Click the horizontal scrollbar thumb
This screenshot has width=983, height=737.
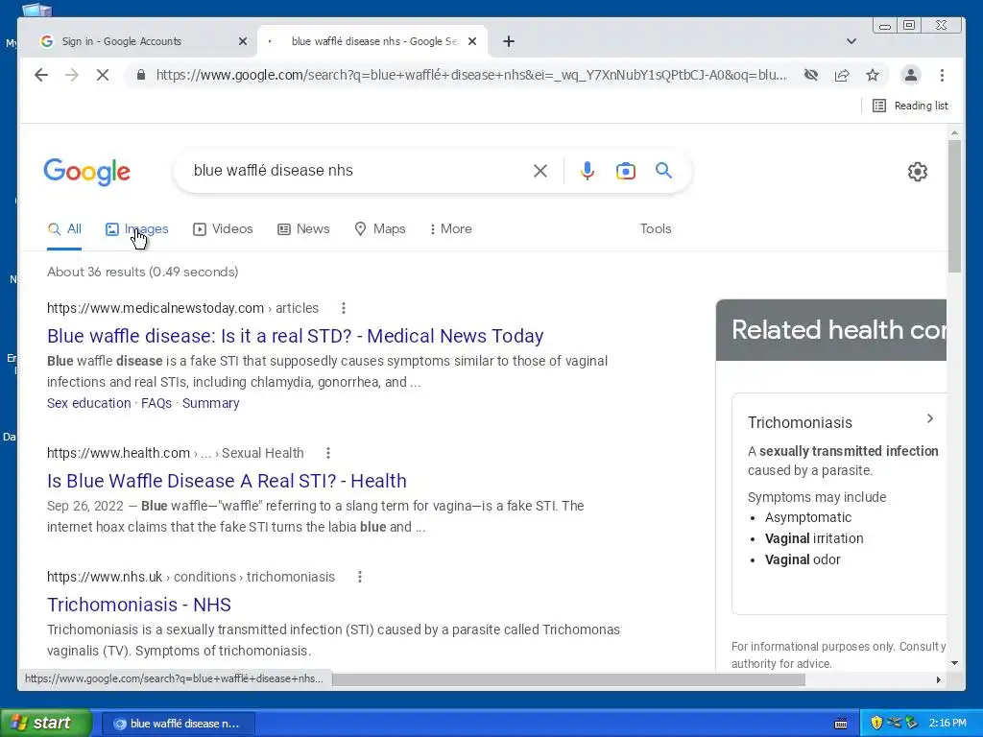(x=568, y=680)
